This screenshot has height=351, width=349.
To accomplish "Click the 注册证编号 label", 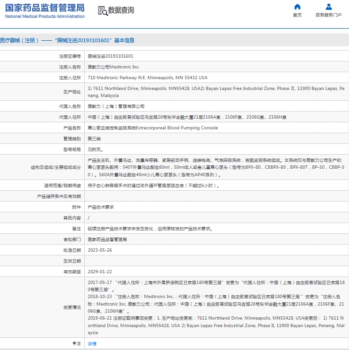I will click(70, 56).
